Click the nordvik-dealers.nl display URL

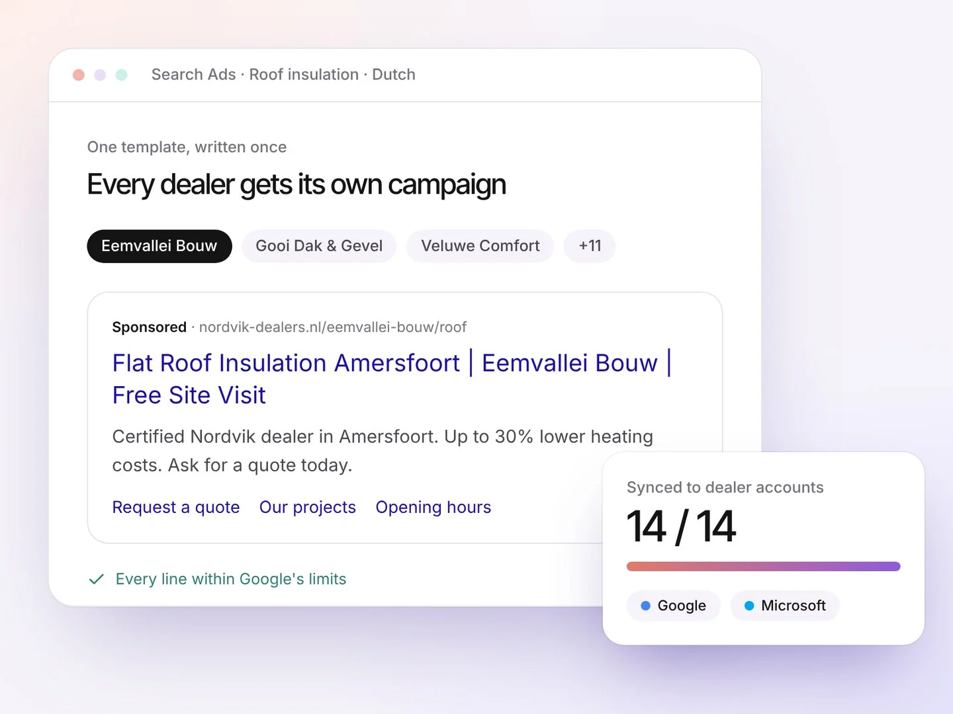tap(333, 327)
